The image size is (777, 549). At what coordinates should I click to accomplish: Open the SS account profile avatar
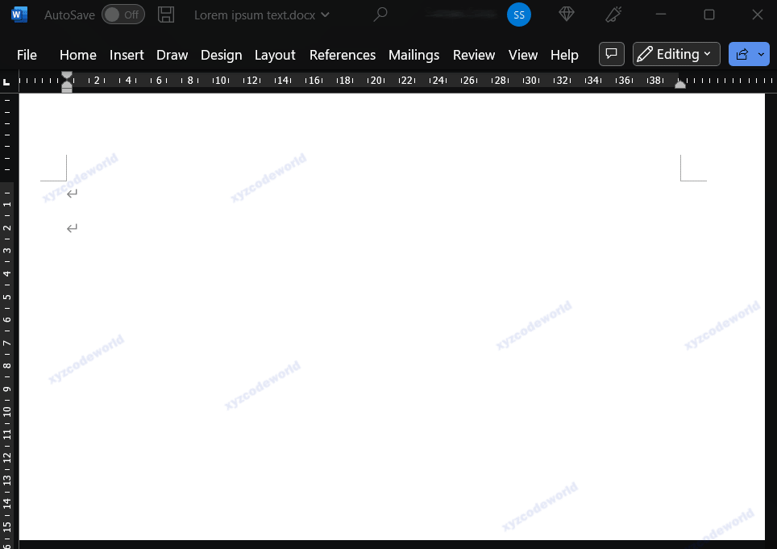(x=519, y=15)
